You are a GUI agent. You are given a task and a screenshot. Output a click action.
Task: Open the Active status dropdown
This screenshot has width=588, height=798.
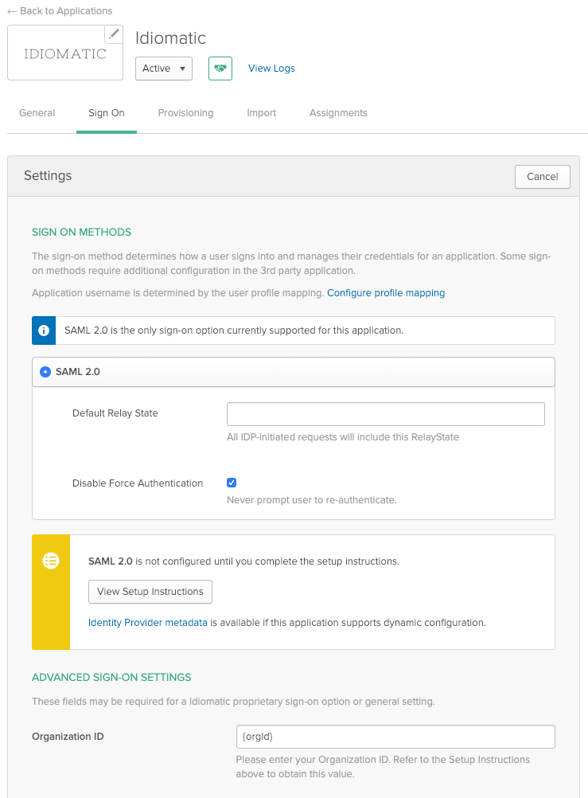click(x=164, y=68)
